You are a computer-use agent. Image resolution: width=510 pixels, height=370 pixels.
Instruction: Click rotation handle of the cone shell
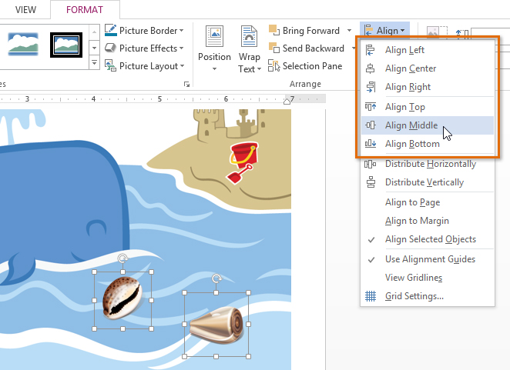pos(216,278)
